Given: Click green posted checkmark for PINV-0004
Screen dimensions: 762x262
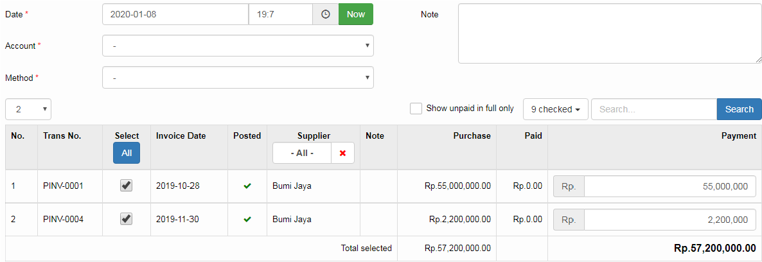Looking at the screenshot, I should point(247,220).
